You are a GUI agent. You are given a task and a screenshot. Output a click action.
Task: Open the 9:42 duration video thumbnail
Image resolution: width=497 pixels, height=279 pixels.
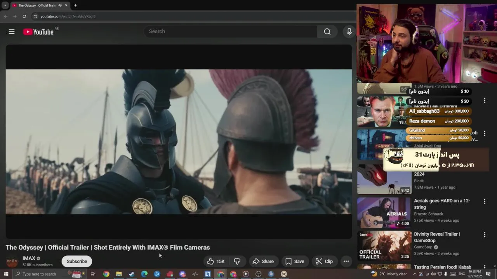pos(384,179)
